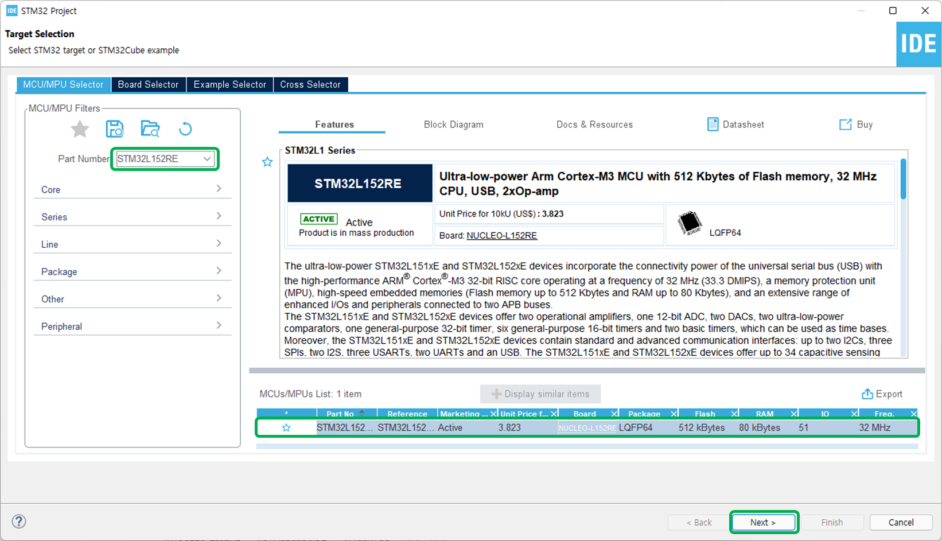942x541 pixels.
Task: Click the '32 MHz' frequency cell
Action: (875, 427)
